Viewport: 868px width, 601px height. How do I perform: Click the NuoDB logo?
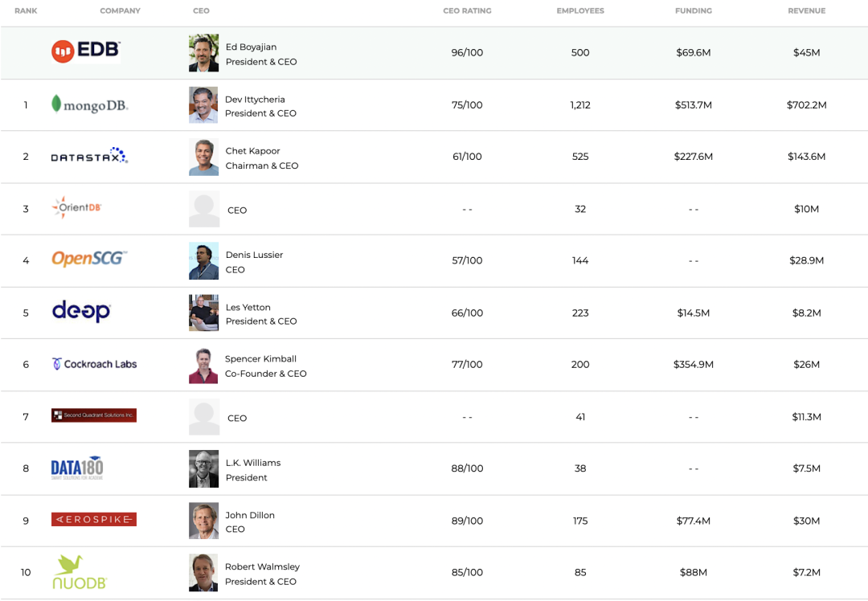(x=80, y=572)
